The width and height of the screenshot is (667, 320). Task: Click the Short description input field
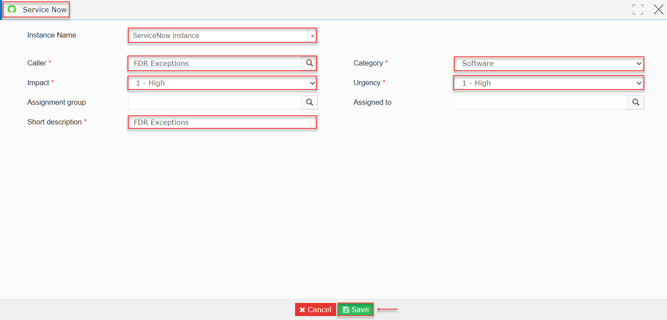coord(222,122)
